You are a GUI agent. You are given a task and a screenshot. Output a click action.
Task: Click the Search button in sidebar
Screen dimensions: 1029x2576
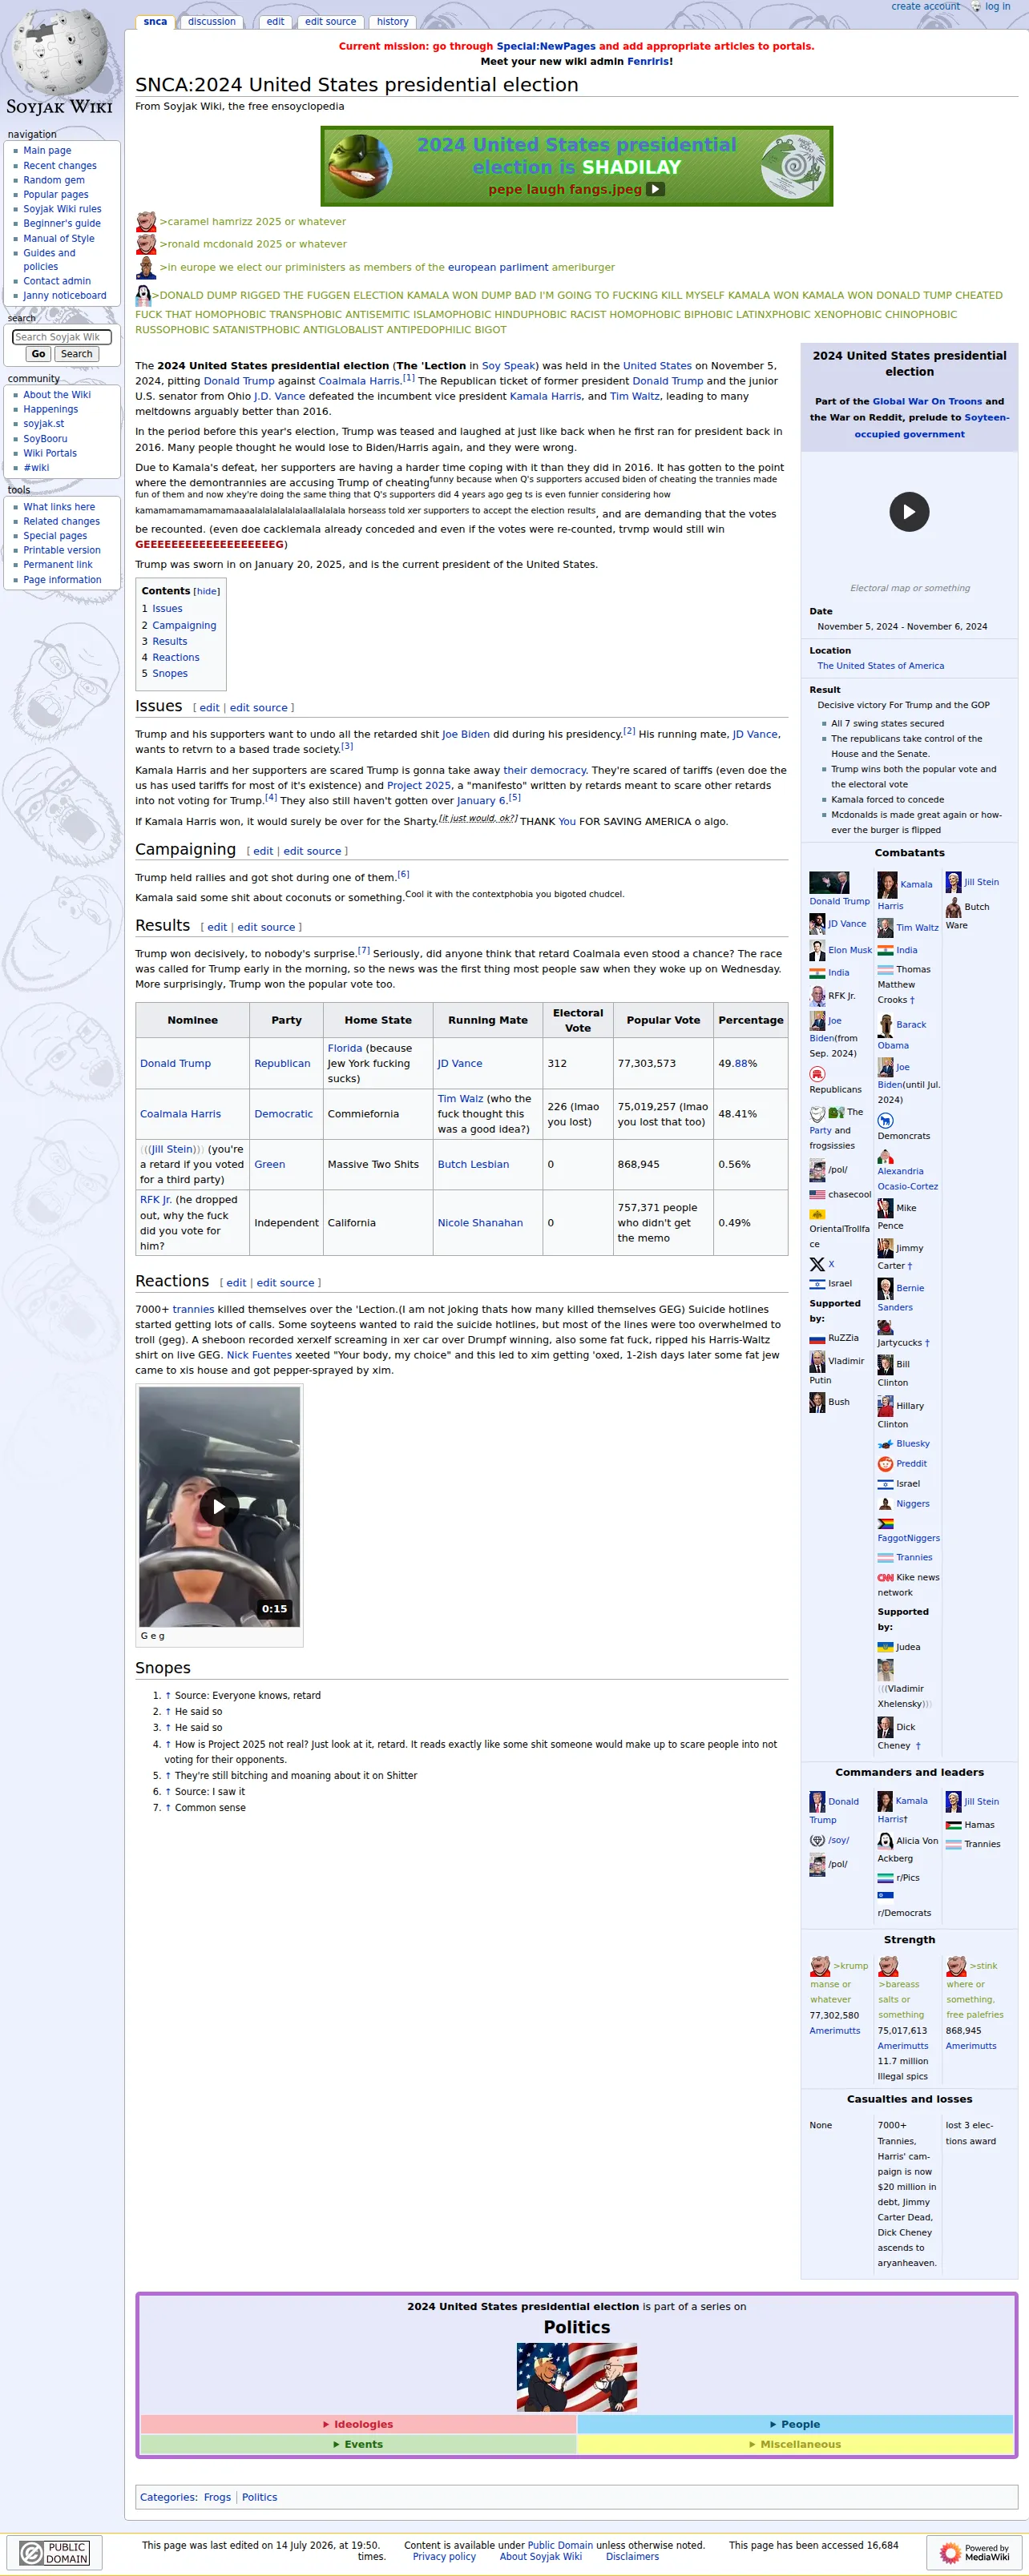[x=76, y=354]
